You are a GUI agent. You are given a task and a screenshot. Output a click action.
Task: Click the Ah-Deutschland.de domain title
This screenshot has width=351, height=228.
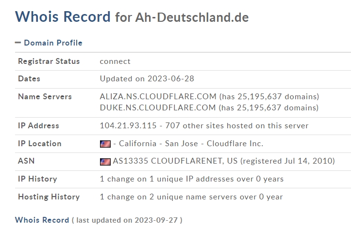(192, 17)
